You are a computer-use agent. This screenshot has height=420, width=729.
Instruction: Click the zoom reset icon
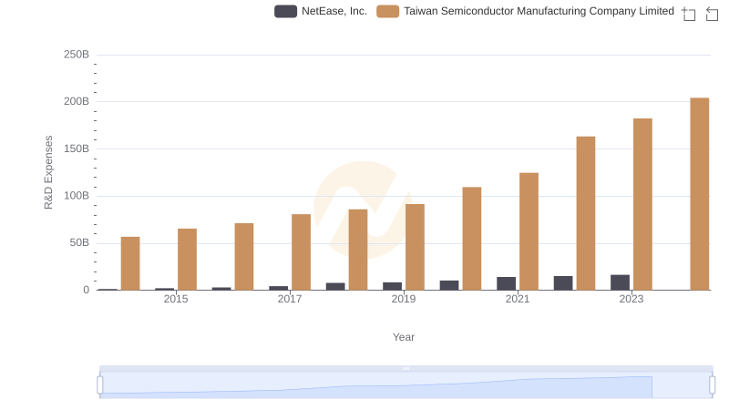pyautogui.click(x=712, y=14)
